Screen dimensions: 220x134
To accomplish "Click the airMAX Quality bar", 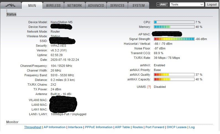I will coord(174,75).
